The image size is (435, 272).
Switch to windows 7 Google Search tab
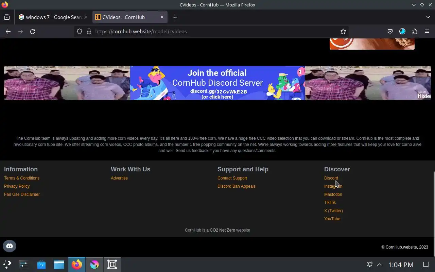click(53, 17)
